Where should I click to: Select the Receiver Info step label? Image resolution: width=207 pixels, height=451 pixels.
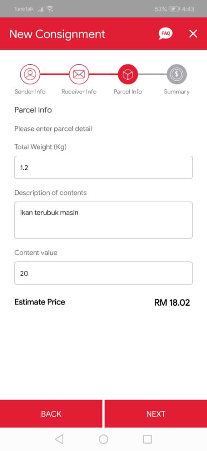pos(79,91)
